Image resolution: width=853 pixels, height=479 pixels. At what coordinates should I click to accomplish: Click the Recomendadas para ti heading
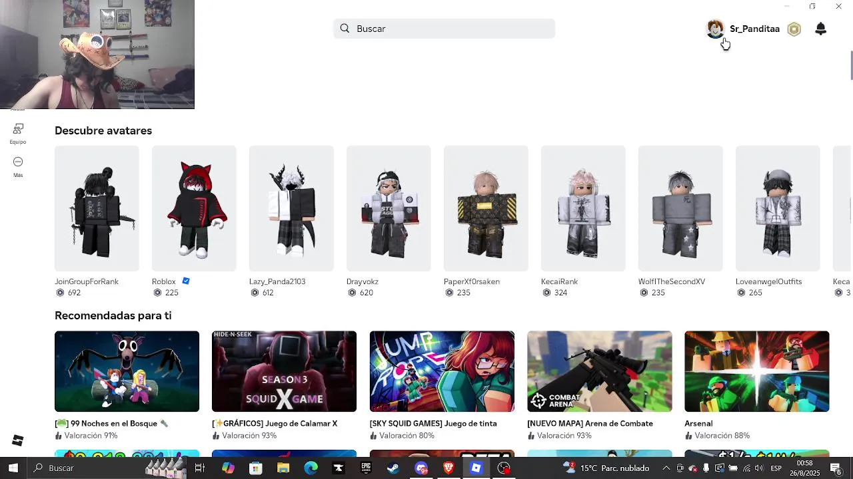(x=113, y=315)
